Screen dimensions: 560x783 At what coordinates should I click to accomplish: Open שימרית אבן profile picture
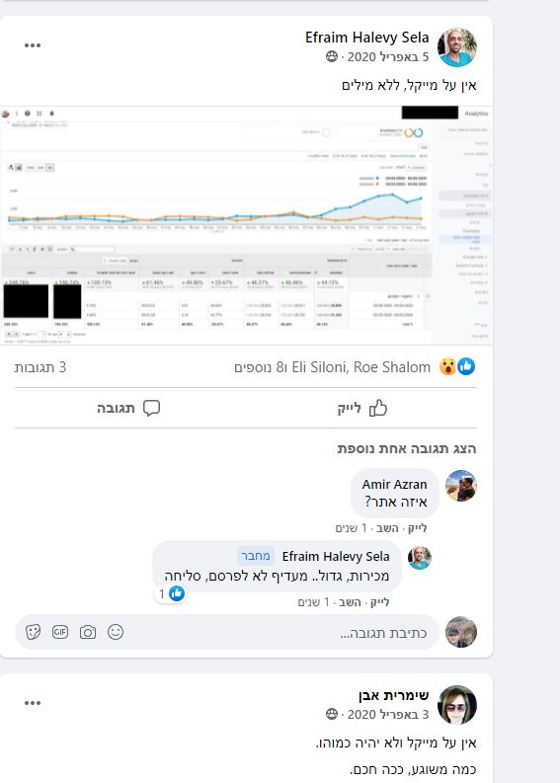click(456, 704)
